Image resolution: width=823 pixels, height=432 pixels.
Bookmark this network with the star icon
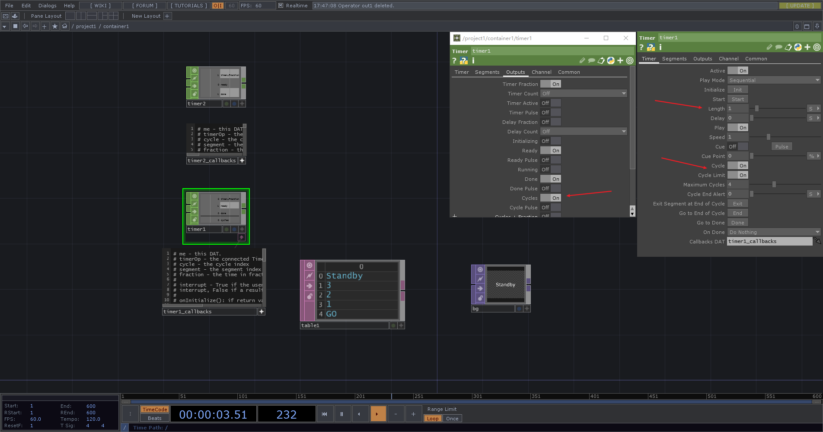click(55, 26)
